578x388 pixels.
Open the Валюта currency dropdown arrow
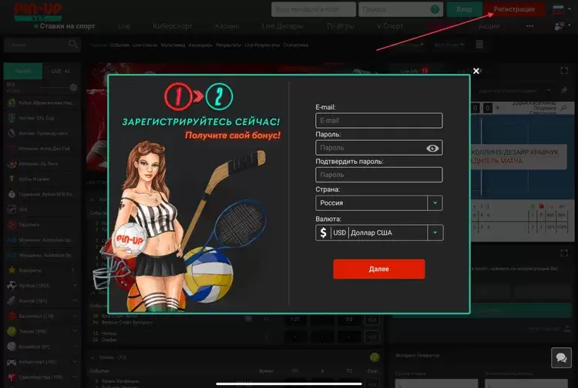click(435, 232)
